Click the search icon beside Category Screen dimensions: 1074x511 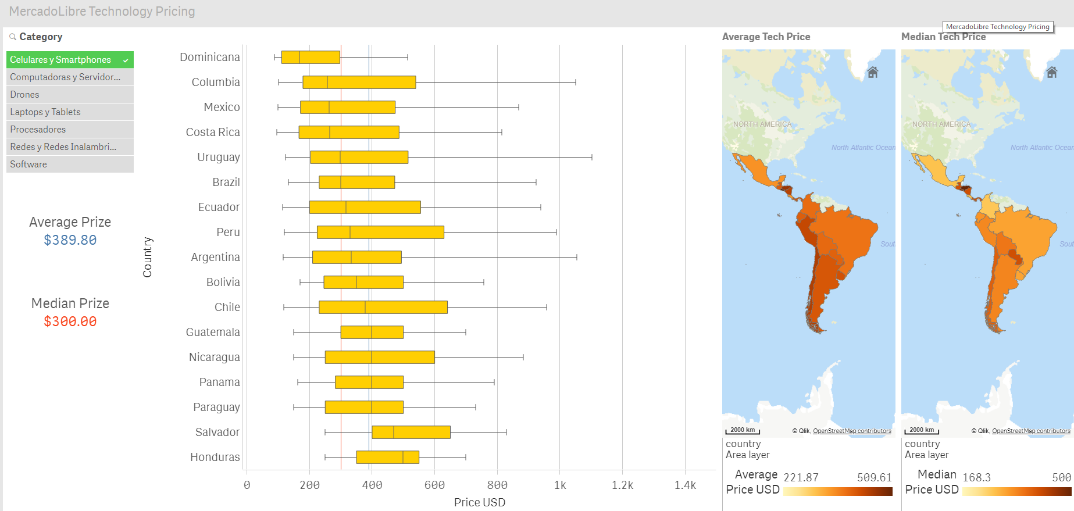coord(12,37)
